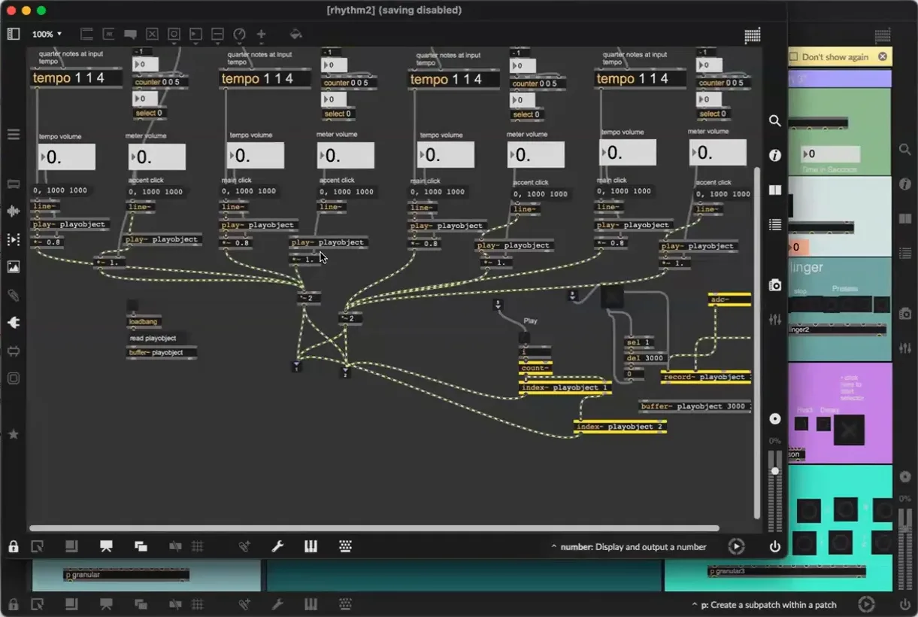Add a new object box from toolbar
Viewport: 918px width, 617px height.
pyautogui.click(x=86, y=34)
